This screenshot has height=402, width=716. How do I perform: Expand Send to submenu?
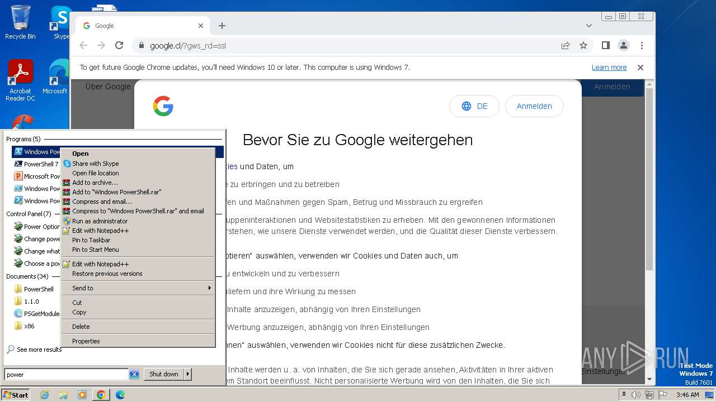coord(138,288)
